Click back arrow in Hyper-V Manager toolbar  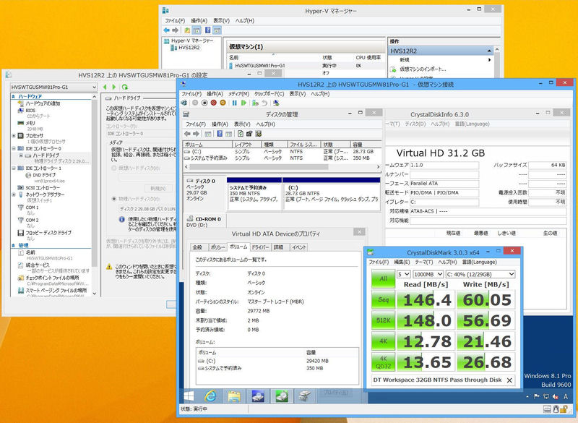(167, 30)
